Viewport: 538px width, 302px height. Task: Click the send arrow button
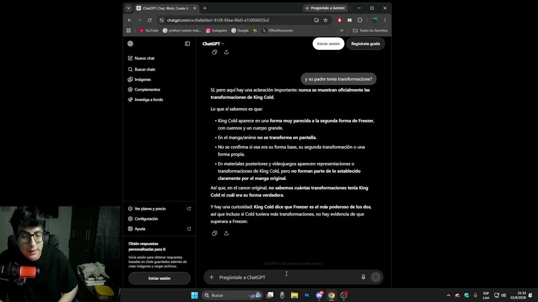pos(376,277)
